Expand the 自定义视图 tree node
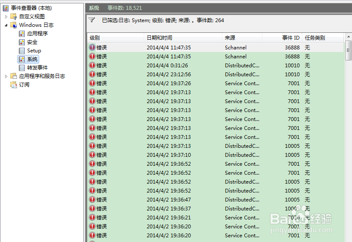The width and height of the screenshot is (352, 242). [x=6, y=17]
